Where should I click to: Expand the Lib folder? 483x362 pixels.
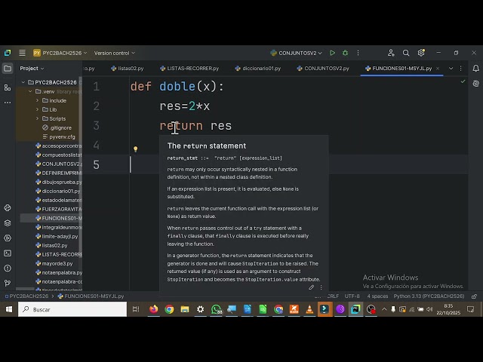coord(37,109)
